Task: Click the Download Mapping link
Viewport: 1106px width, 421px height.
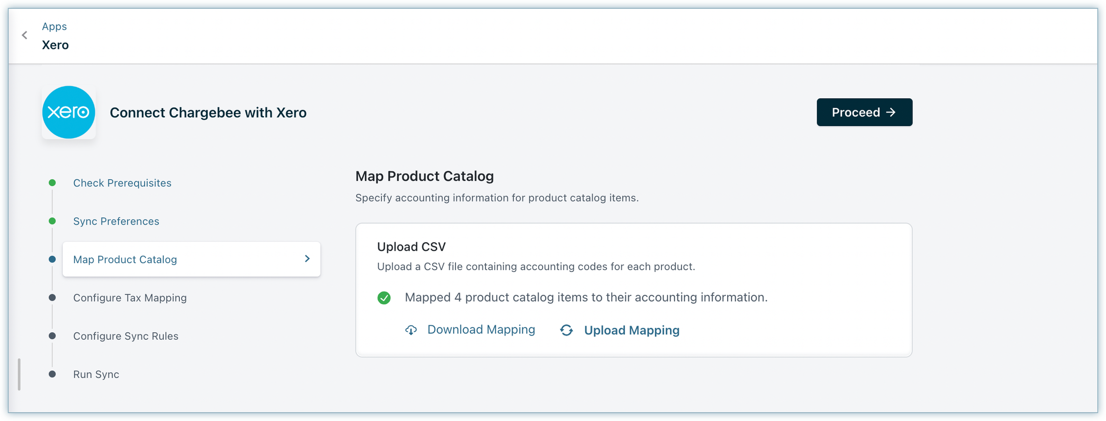Action: click(481, 330)
